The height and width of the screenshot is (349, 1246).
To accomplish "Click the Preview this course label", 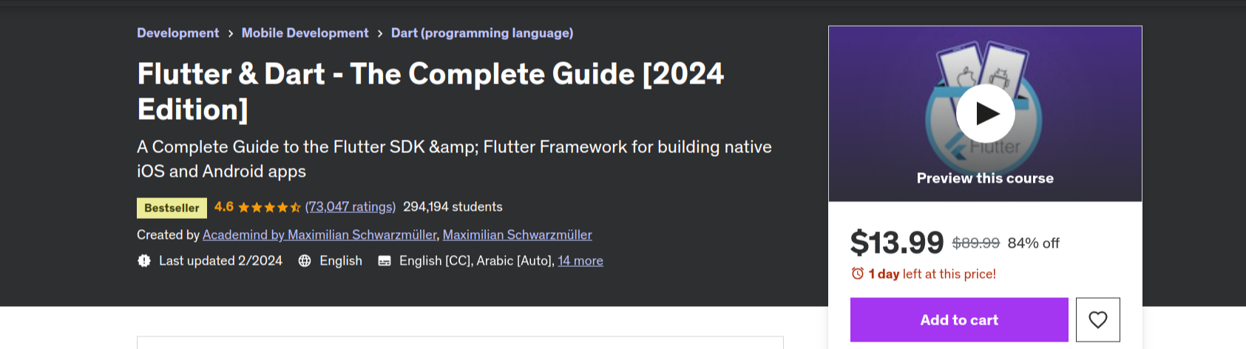I will 985,178.
